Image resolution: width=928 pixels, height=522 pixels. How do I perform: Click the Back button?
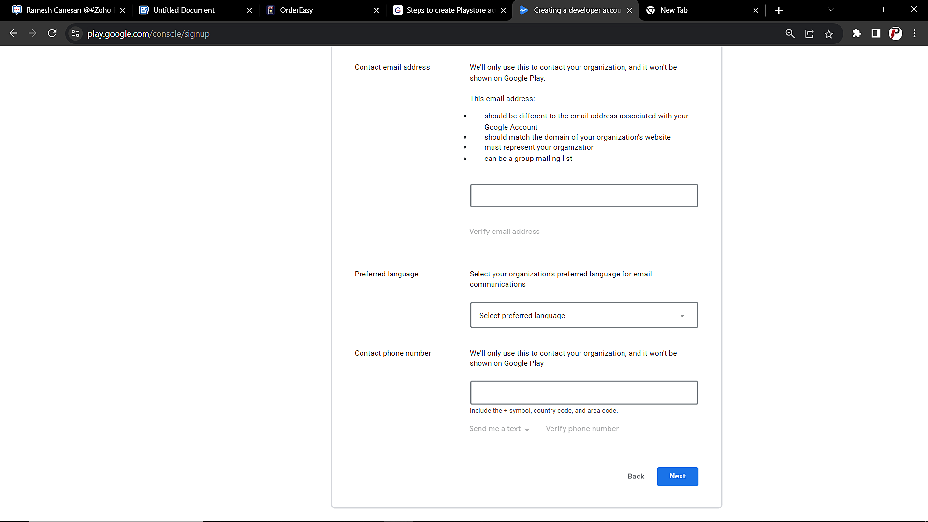pyautogui.click(x=636, y=477)
